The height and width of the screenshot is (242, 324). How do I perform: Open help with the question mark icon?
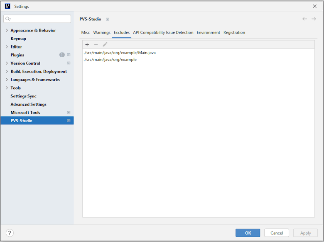pyautogui.click(x=10, y=233)
